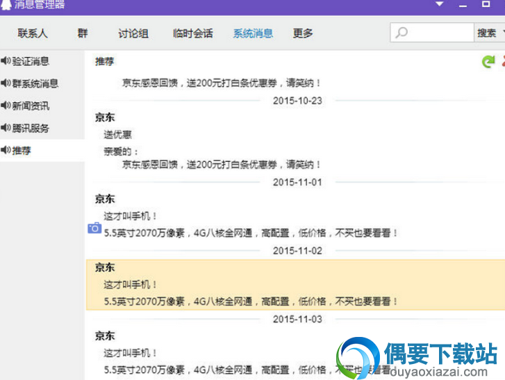
Task: Click the 送优惠 message title
Action: (x=117, y=135)
